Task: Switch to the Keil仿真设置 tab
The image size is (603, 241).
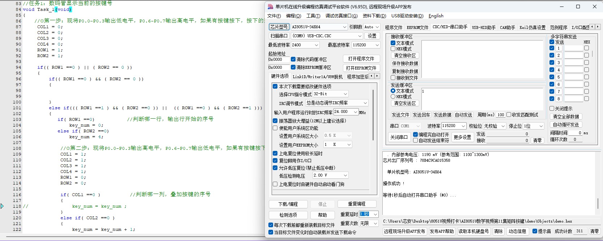Action: point(532,28)
